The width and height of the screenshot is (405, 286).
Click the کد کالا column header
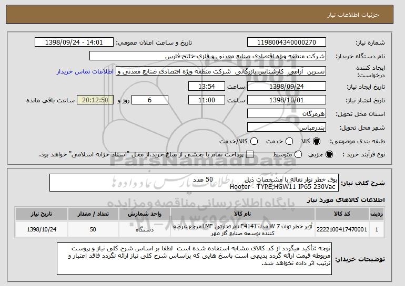click(342, 214)
